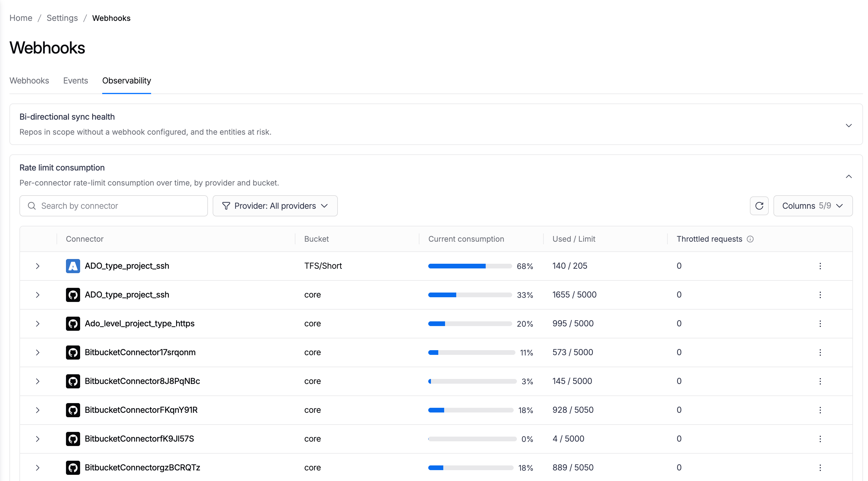Click the Search by connector field
Screen dimensions: 868x481
(114, 206)
